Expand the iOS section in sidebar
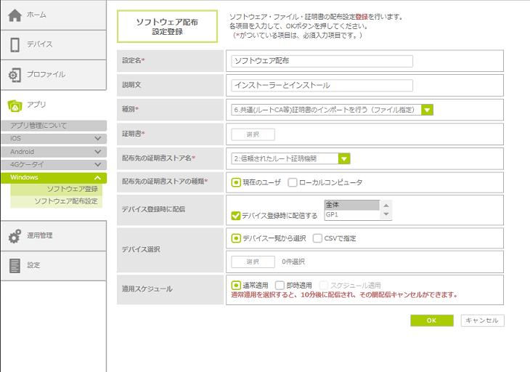The height and width of the screenshot is (372, 530). tap(97, 138)
